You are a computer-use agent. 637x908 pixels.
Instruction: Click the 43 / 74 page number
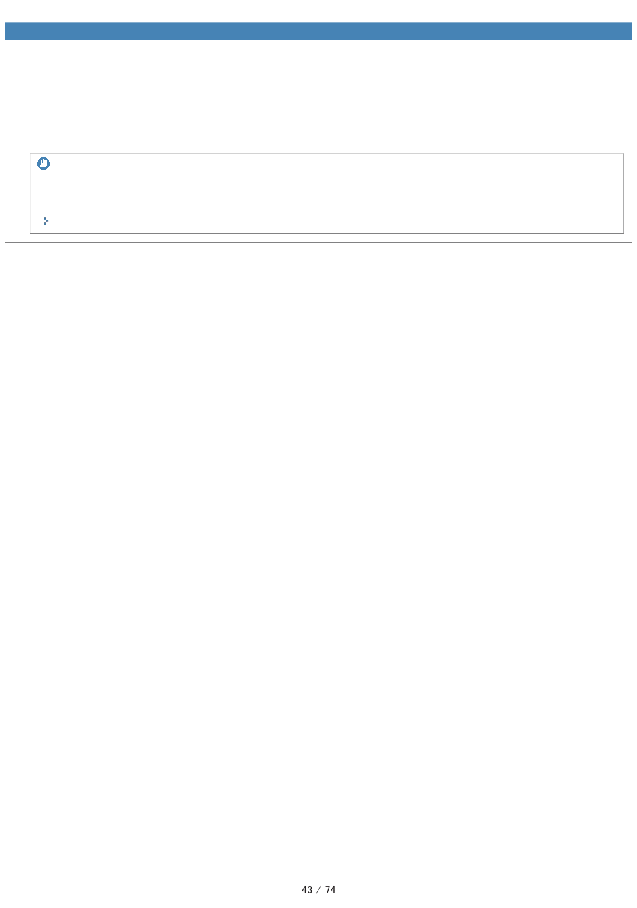click(x=318, y=889)
